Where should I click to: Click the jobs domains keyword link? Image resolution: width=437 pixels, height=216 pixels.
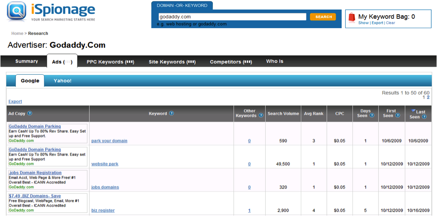point(105,187)
